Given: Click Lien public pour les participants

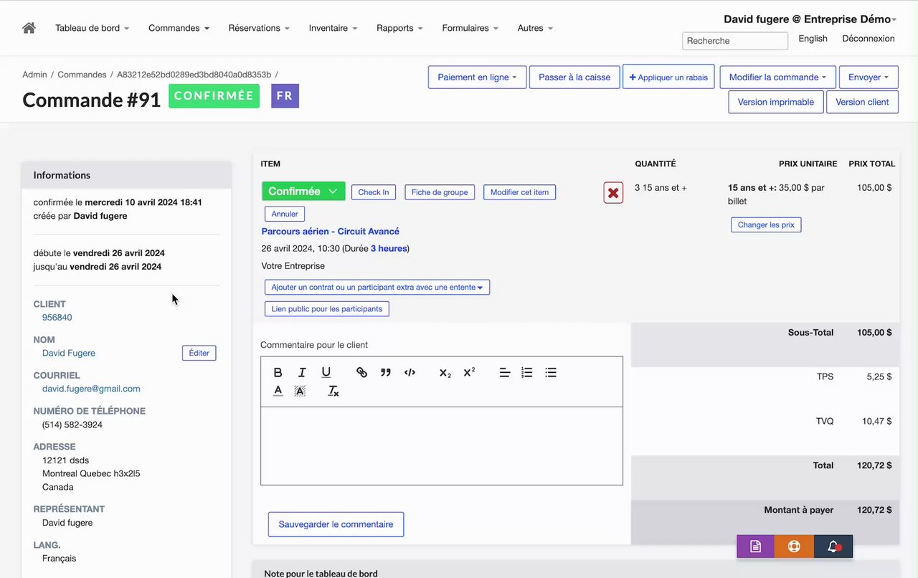Looking at the screenshot, I should [327, 309].
